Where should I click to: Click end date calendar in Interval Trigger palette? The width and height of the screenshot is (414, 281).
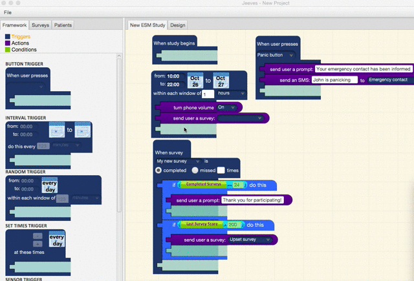point(83,130)
